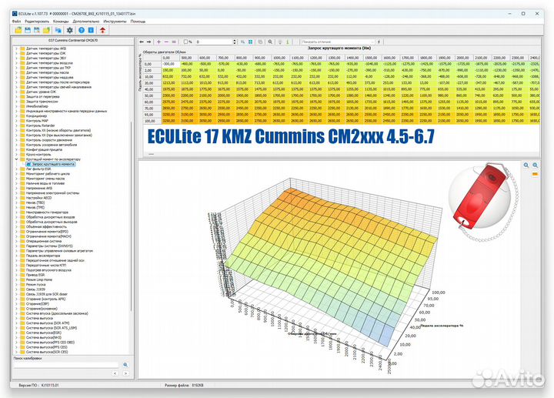Select the 'Передаточные числа КПП' tree row
This screenshot has height=398, width=554.
(46, 265)
